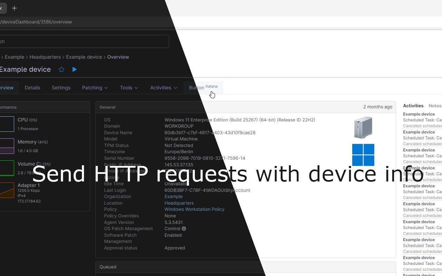Click the serial number 9558-2098-7019 value
This screenshot has width=442, height=276.
205,158
